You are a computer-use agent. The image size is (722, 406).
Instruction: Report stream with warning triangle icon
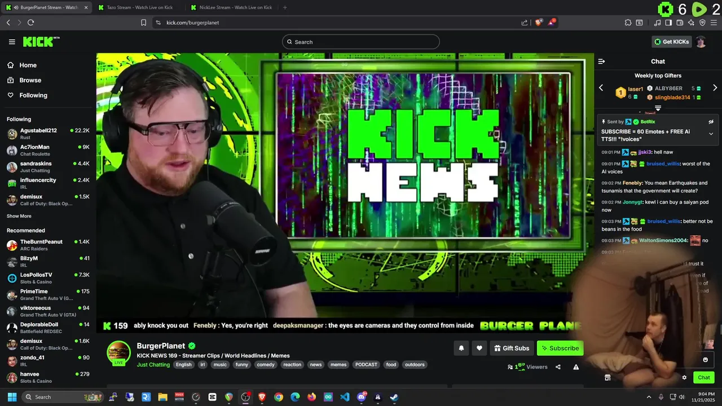[x=576, y=367]
